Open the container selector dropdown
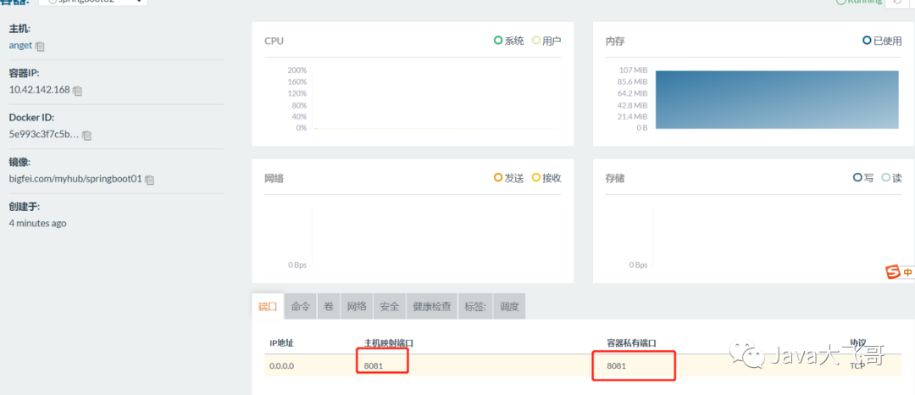The image size is (915, 395). pyautogui.click(x=93, y=3)
